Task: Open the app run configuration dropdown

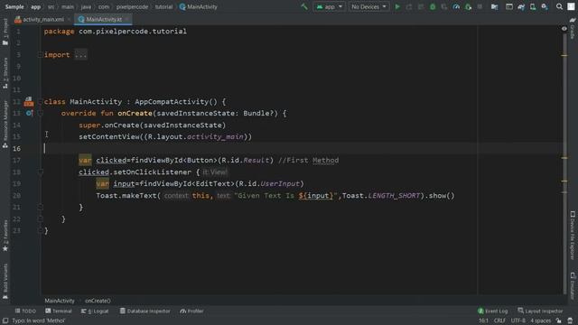Action: point(330,6)
